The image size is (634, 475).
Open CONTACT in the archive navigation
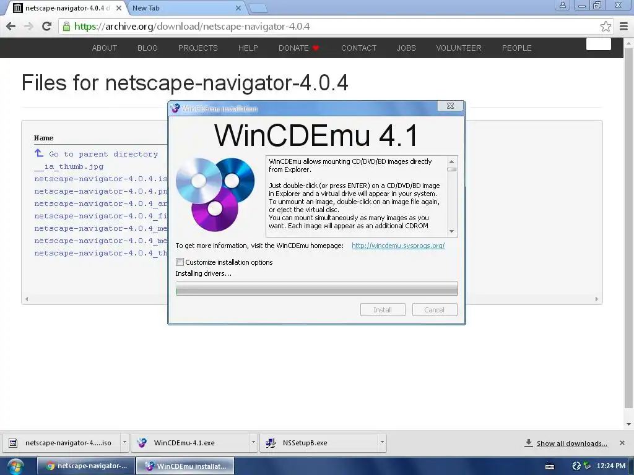click(358, 48)
